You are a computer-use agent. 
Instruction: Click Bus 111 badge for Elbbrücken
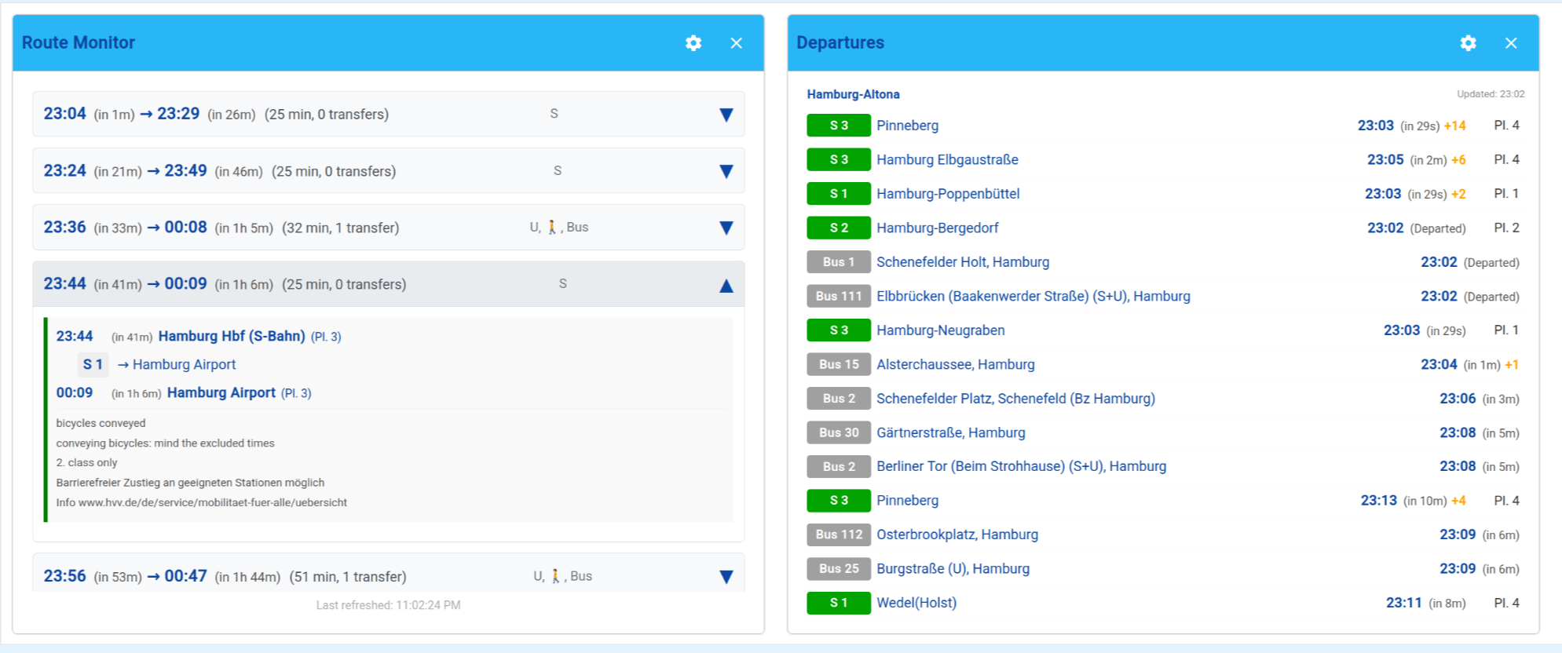point(838,296)
